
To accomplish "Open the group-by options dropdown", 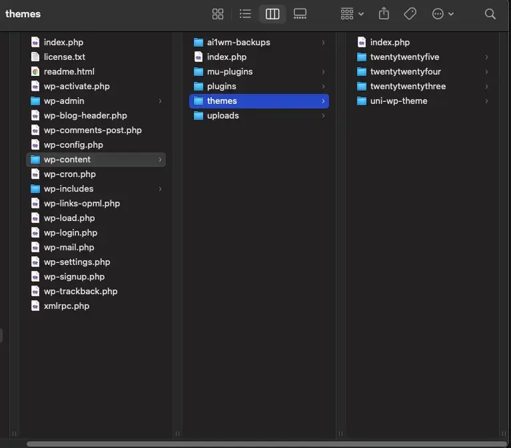I will click(x=352, y=14).
